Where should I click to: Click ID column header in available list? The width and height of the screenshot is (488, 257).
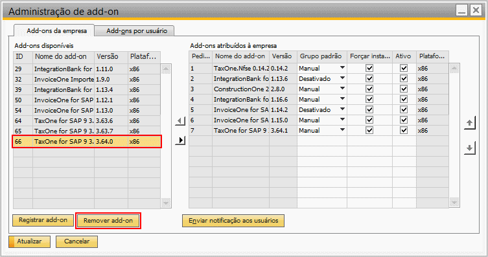(23, 57)
